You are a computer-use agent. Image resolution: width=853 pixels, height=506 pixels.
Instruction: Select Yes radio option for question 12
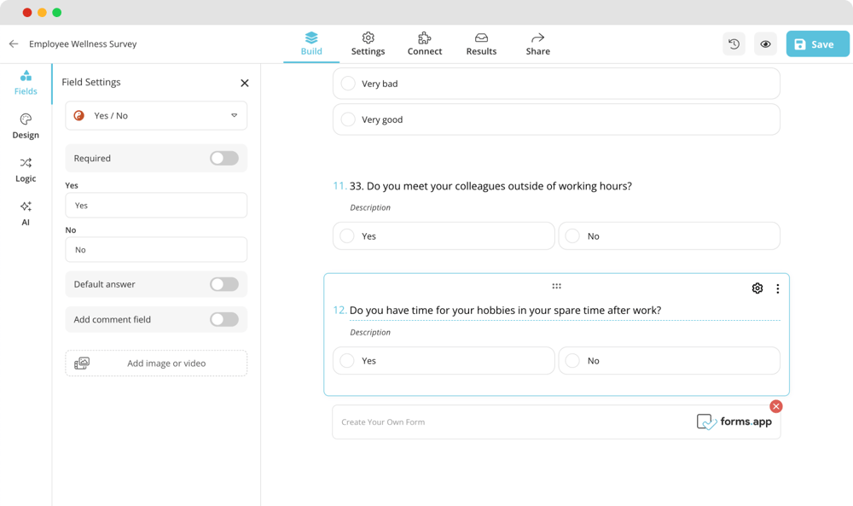[348, 361]
